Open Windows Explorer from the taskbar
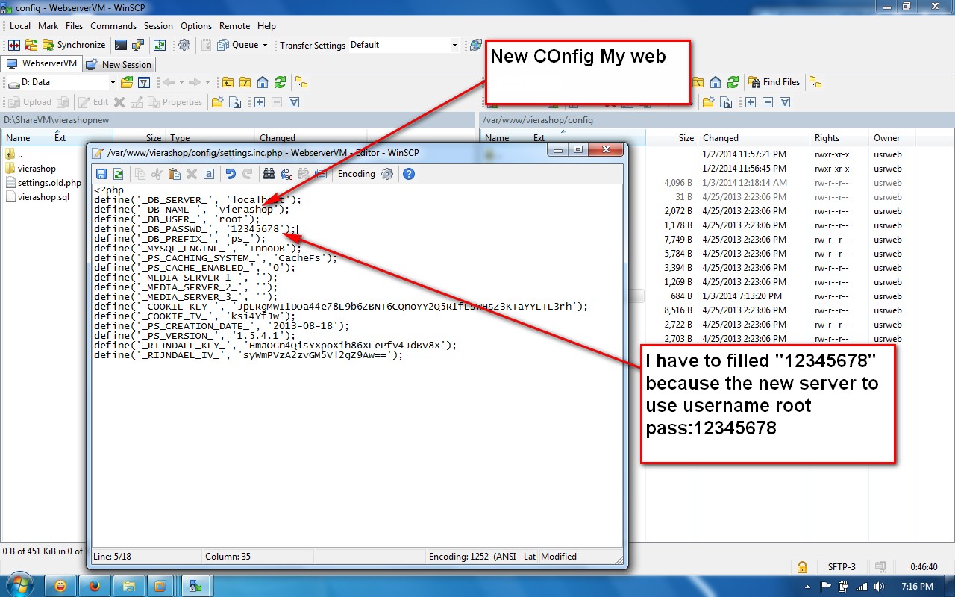 click(x=128, y=585)
